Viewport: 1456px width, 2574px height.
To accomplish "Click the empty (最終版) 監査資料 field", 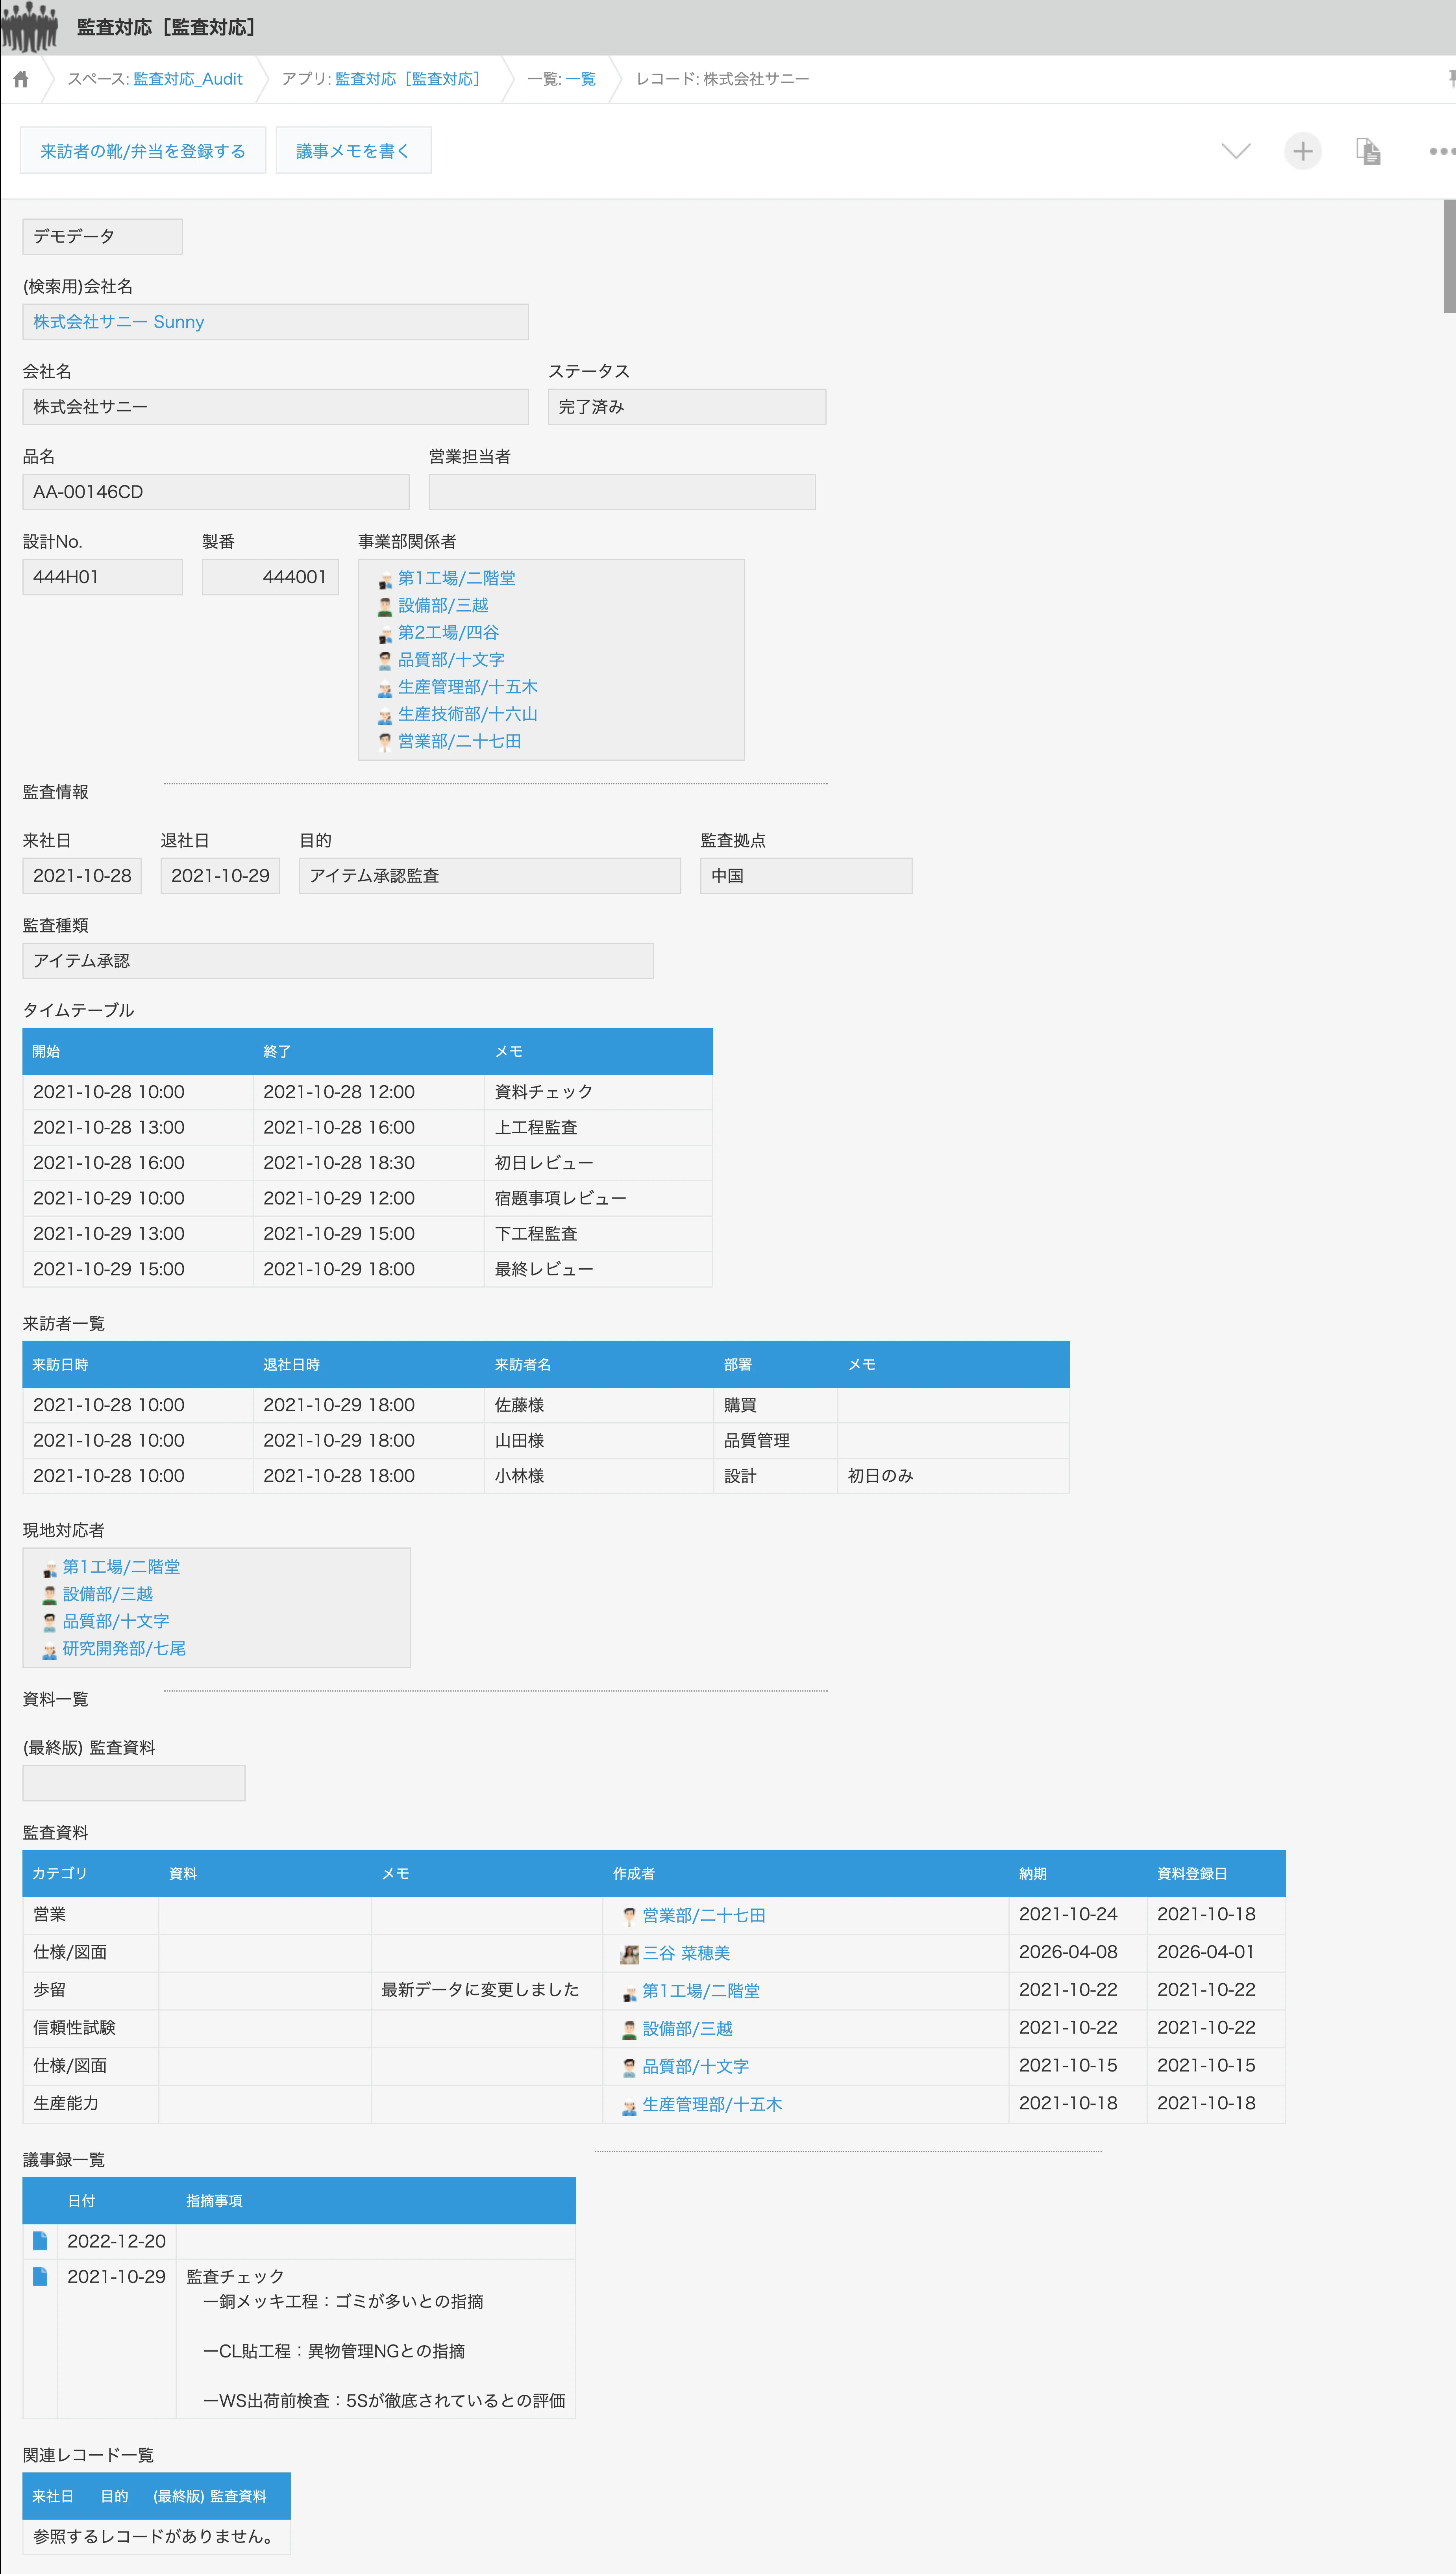I will 134,1783.
